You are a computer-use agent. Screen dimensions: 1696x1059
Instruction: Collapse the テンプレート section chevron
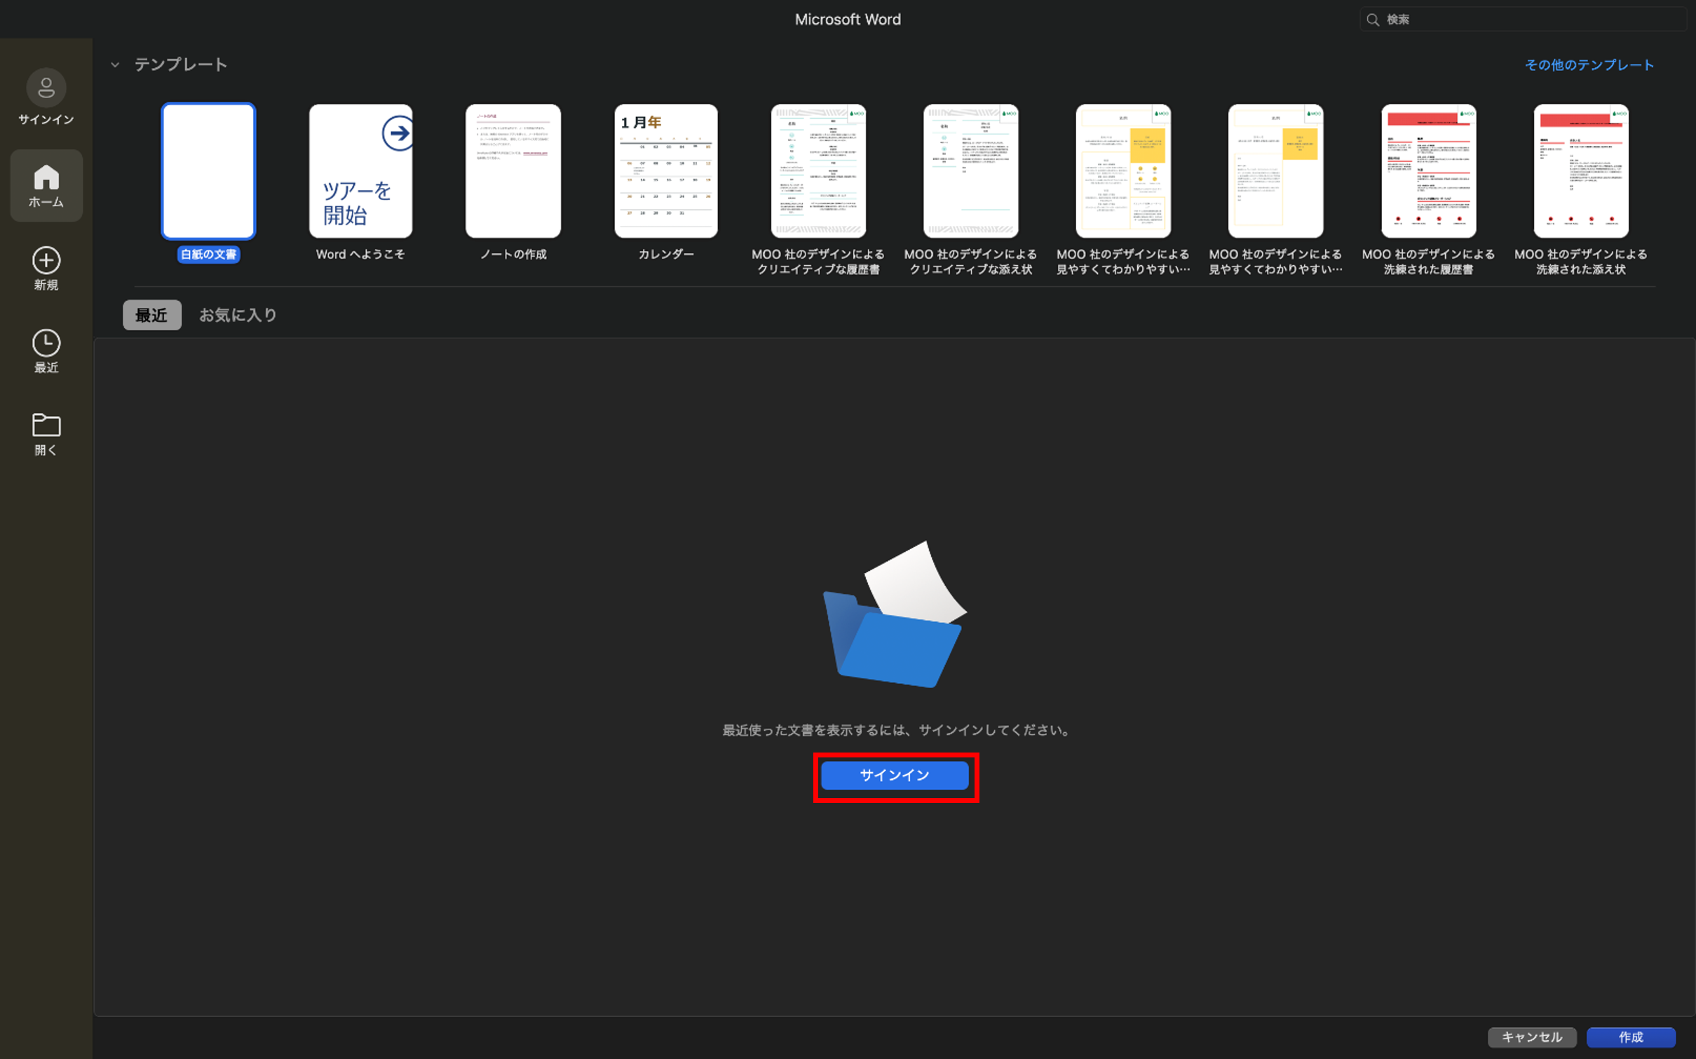[x=115, y=65]
